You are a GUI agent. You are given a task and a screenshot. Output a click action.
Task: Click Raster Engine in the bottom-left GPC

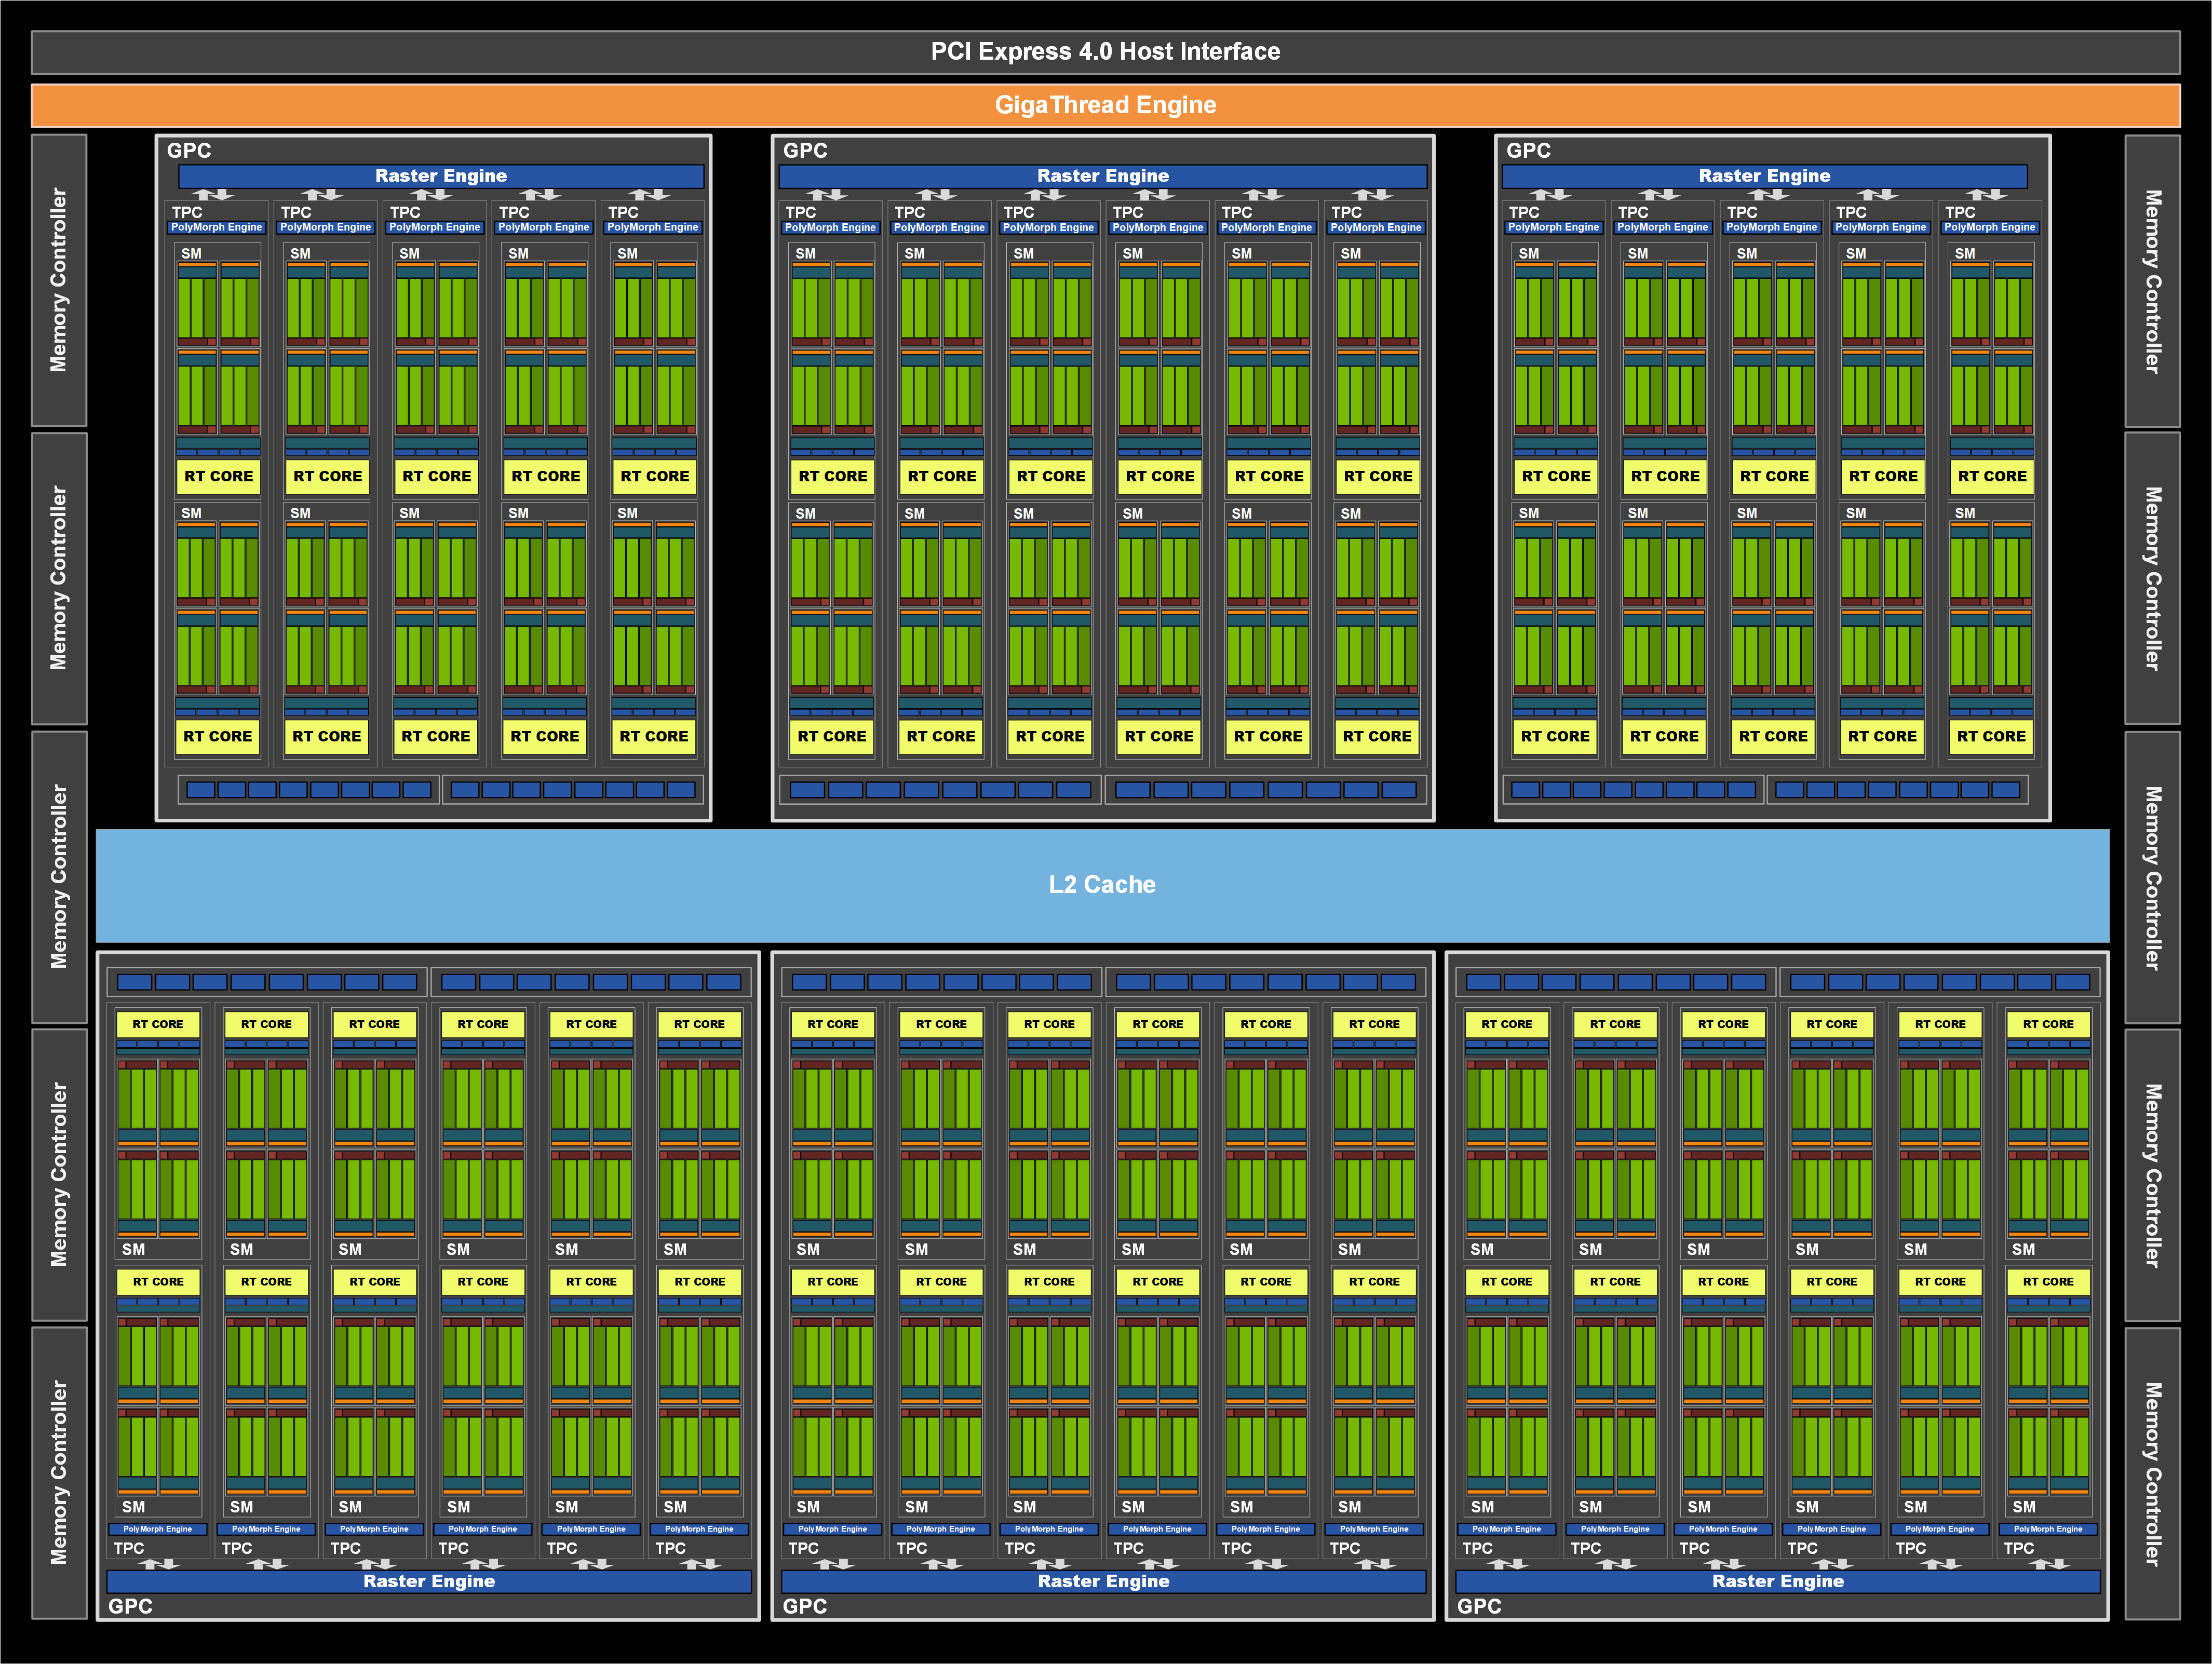coord(429,1581)
